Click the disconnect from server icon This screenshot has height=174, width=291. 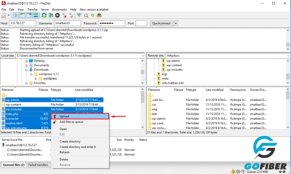coord(64,15)
